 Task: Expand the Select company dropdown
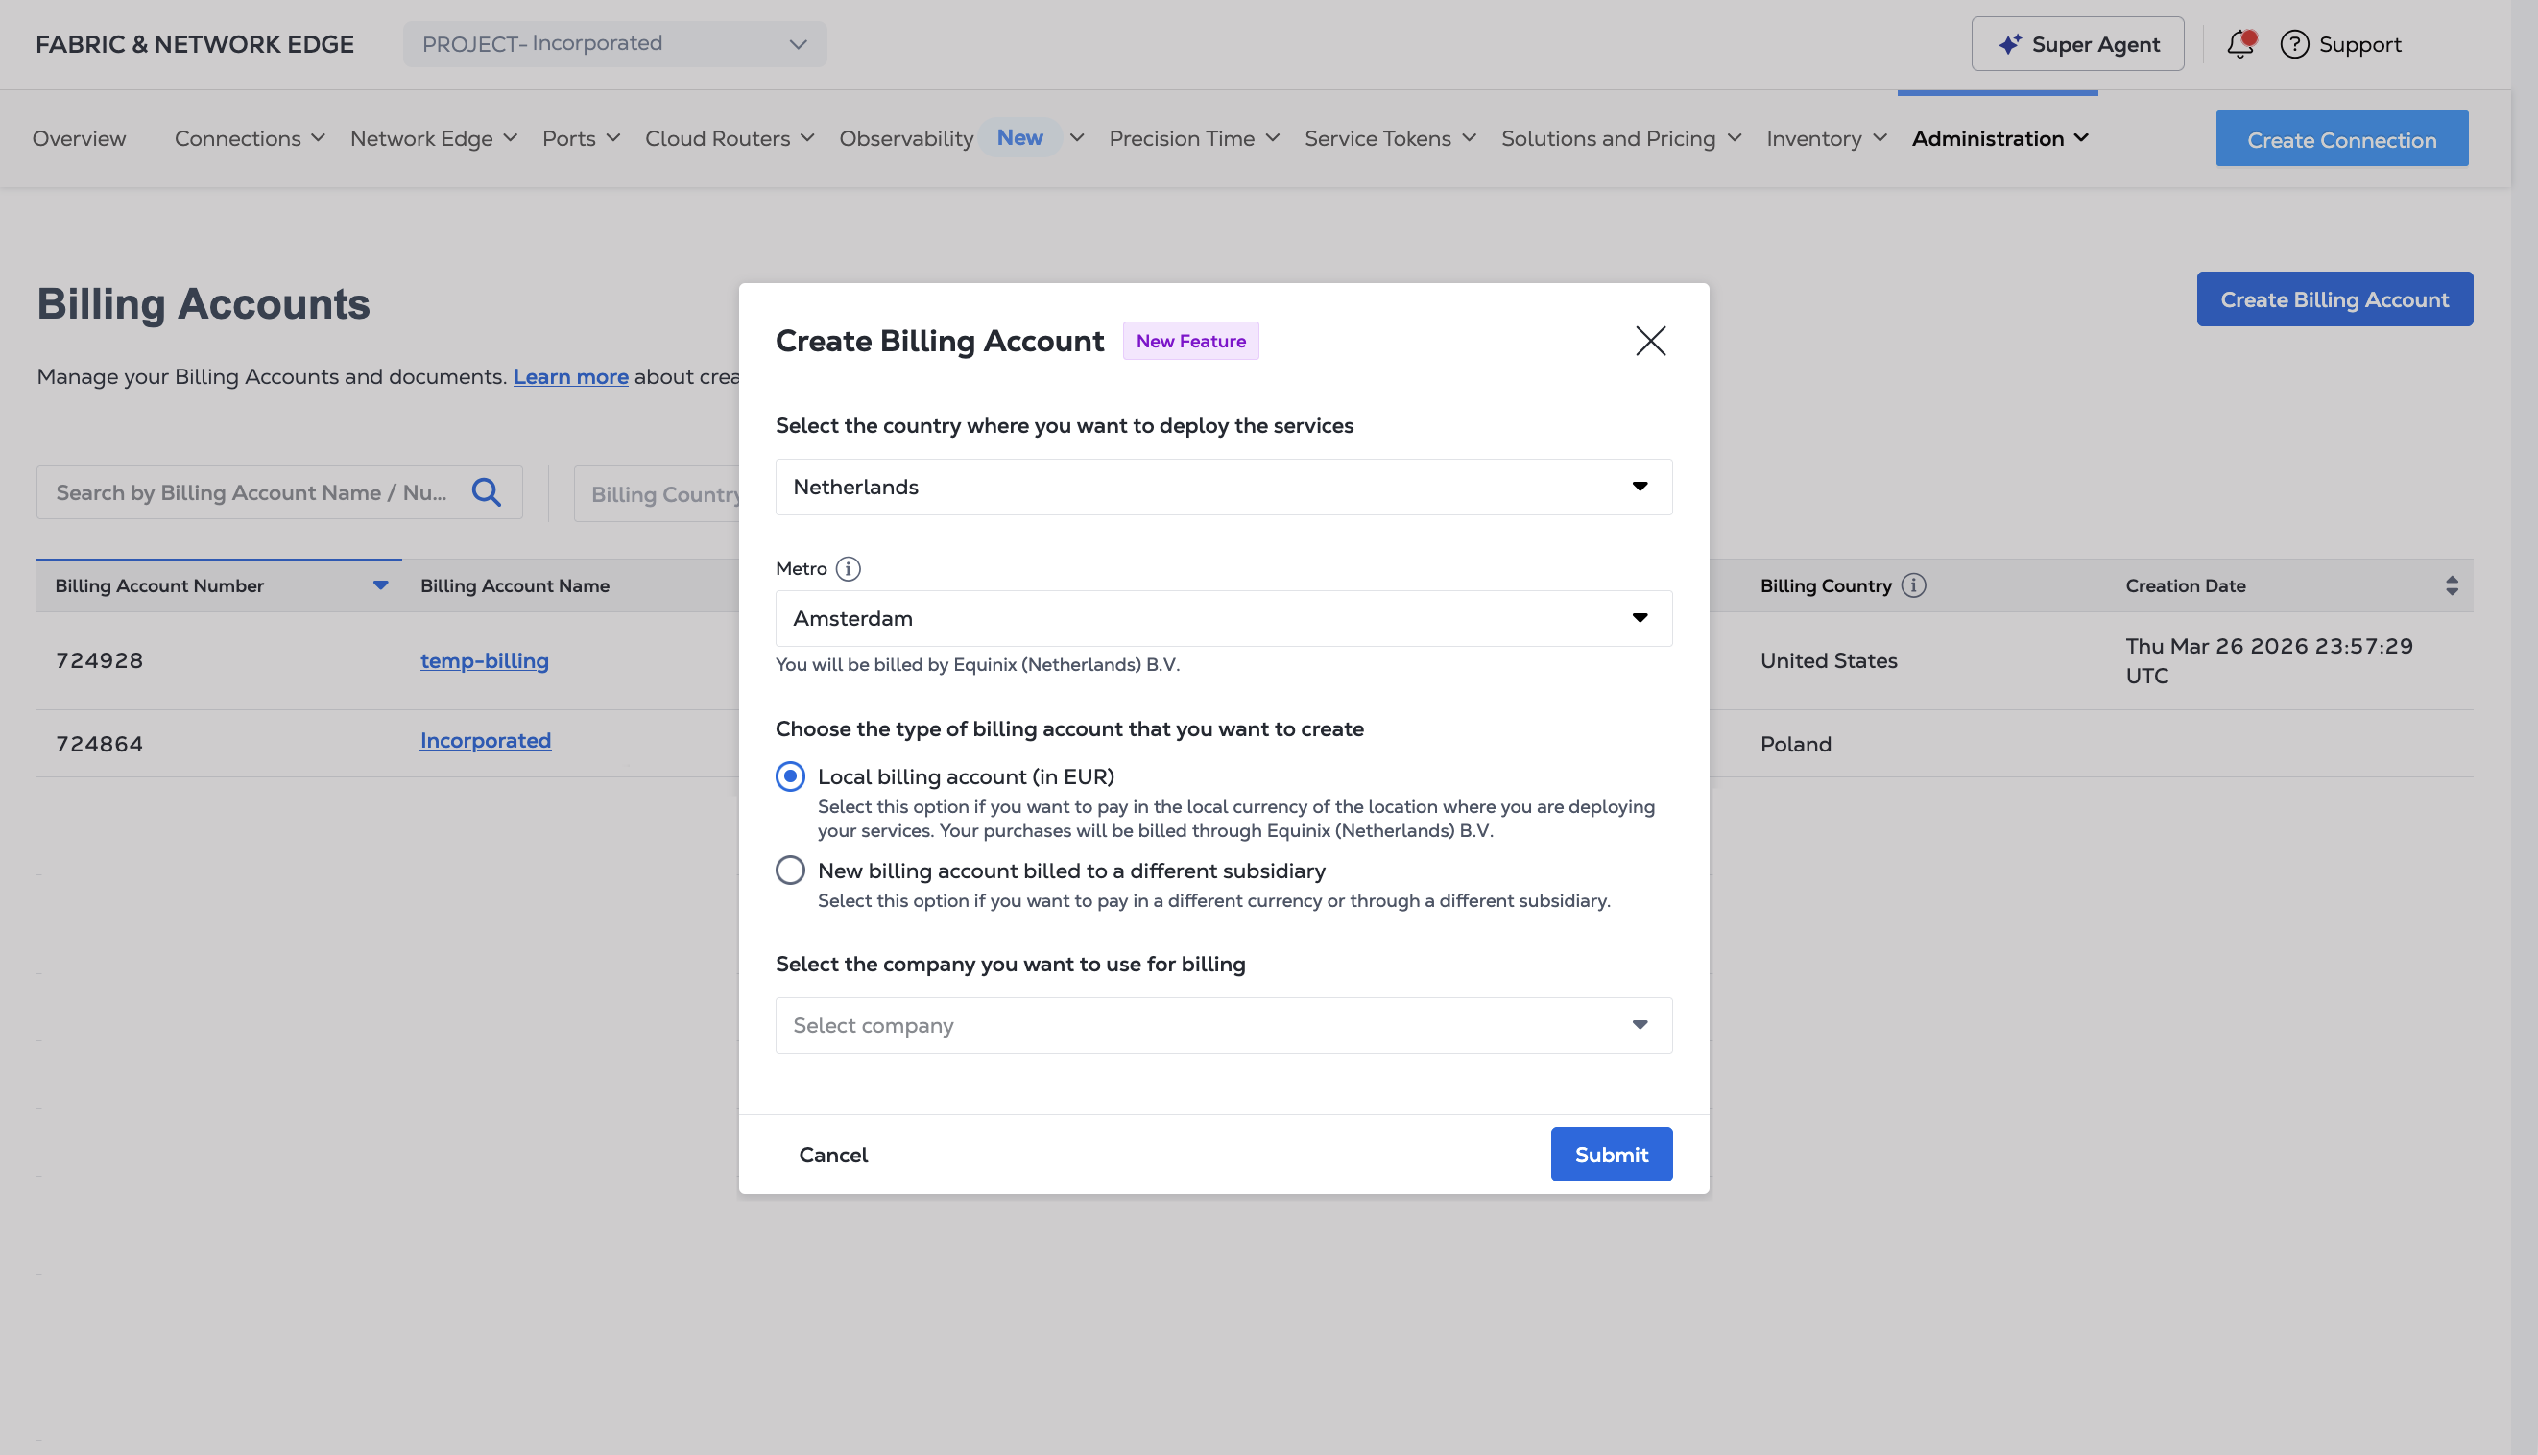click(1223, 1025)
